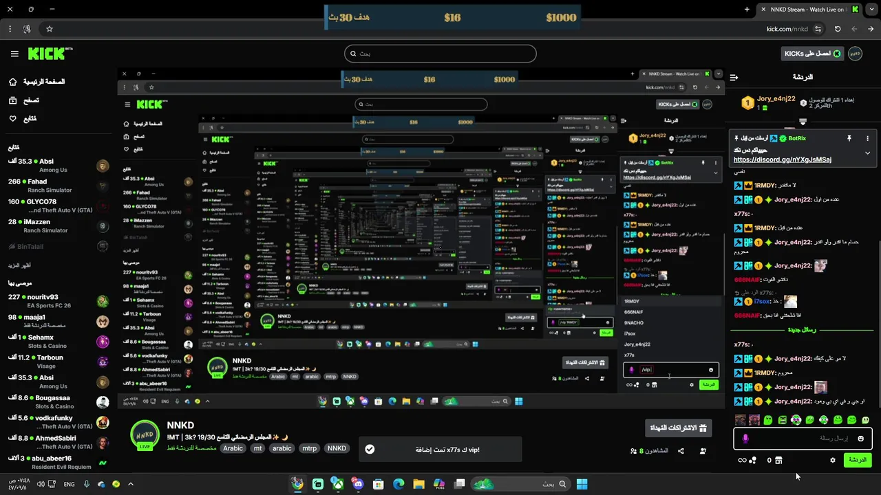Click the 1RMDY suggestion in streamed chat list
The image size is (881, 495).
(632, 301)
